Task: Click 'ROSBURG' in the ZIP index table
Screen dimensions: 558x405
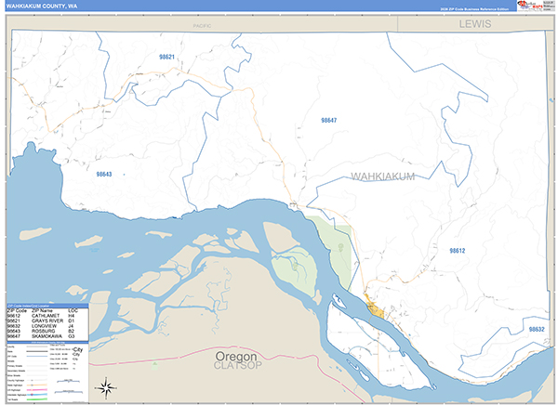Action: [x=43, y=331]
